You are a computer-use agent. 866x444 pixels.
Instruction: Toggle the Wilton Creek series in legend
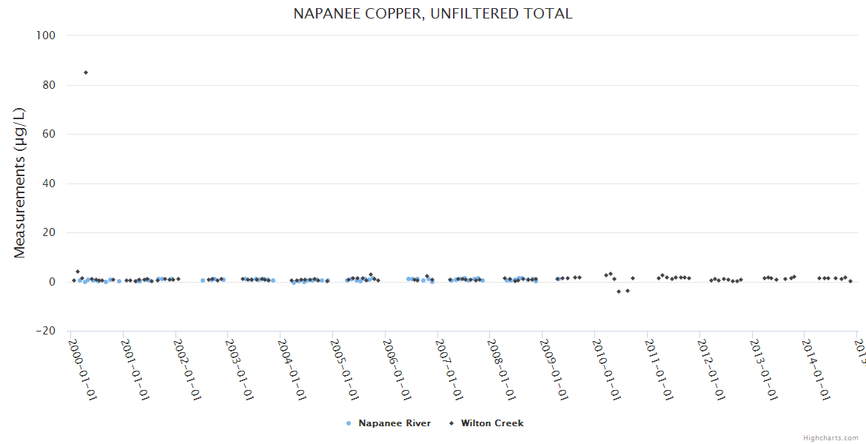[x=491, y=423]
